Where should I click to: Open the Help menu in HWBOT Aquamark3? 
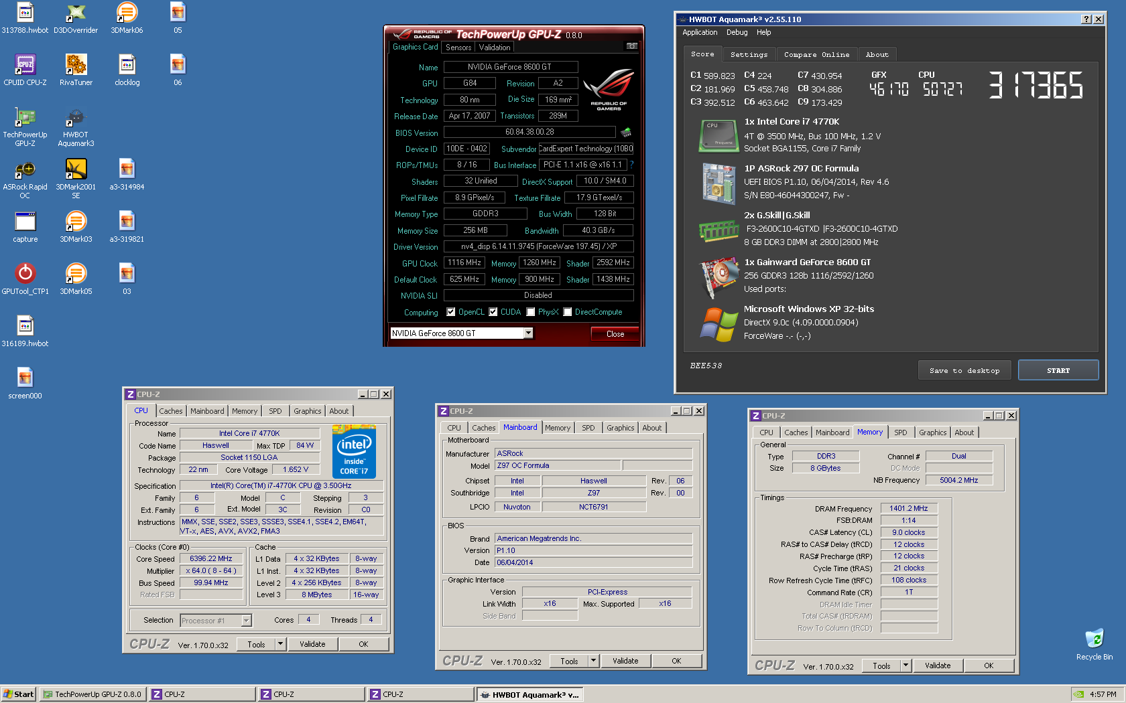pyautogui.click(x=763, y=32)
